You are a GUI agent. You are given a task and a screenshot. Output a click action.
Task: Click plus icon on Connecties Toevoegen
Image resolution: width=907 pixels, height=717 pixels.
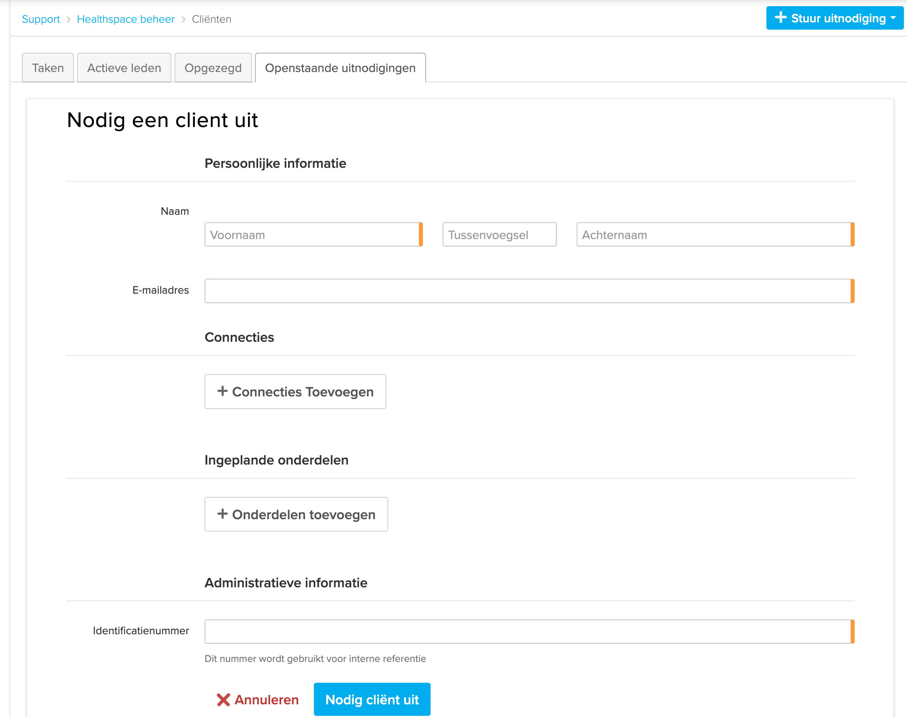click(x=222, y=391)
